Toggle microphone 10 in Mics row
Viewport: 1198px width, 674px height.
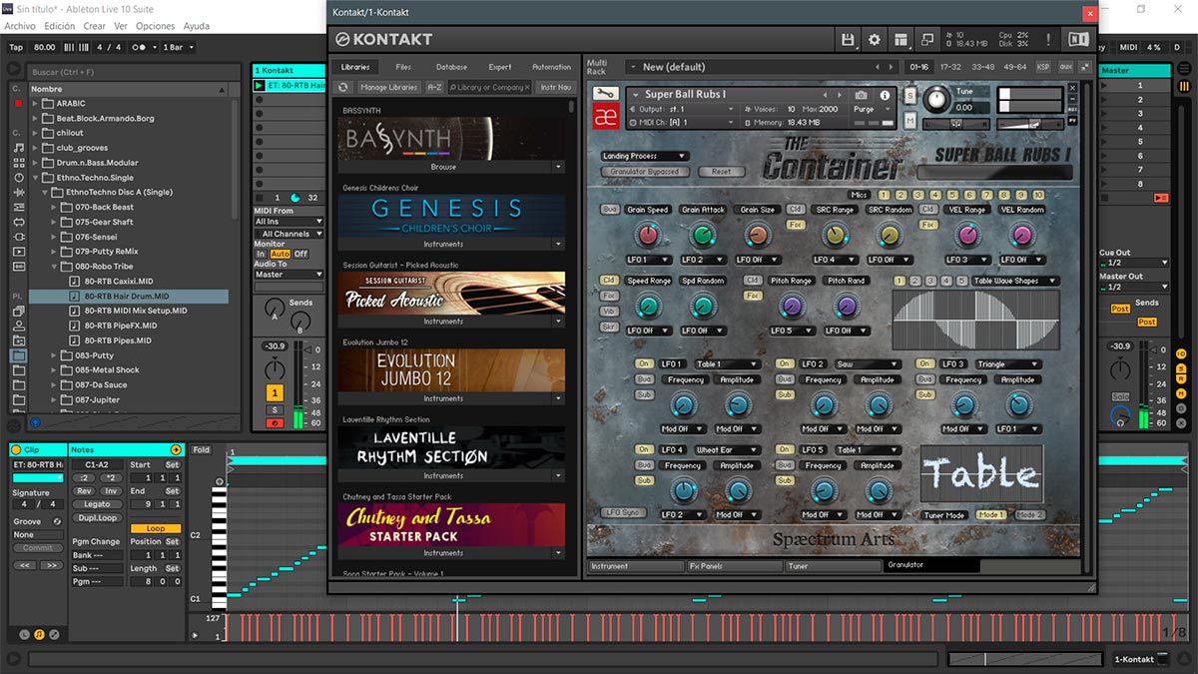pos(1038,195)
